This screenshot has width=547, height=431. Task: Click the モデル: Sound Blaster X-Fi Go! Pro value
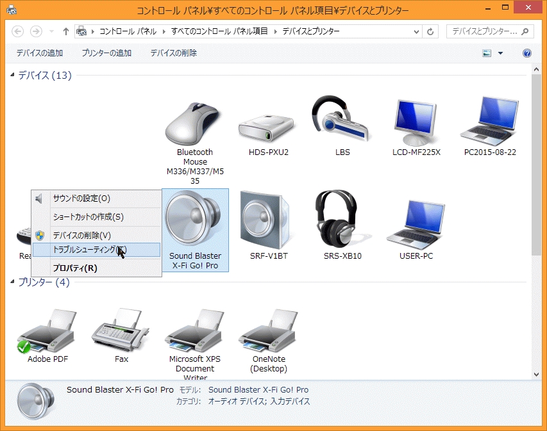[x=258, y=389]
